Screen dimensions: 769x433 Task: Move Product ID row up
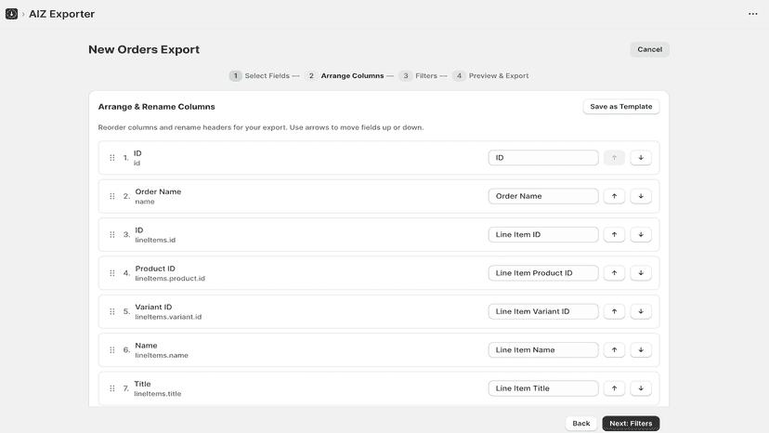(614, 273)
